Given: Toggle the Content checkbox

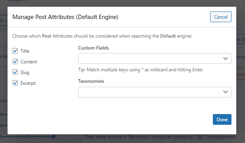Looking at the screenshot, I should coord(15,62).
